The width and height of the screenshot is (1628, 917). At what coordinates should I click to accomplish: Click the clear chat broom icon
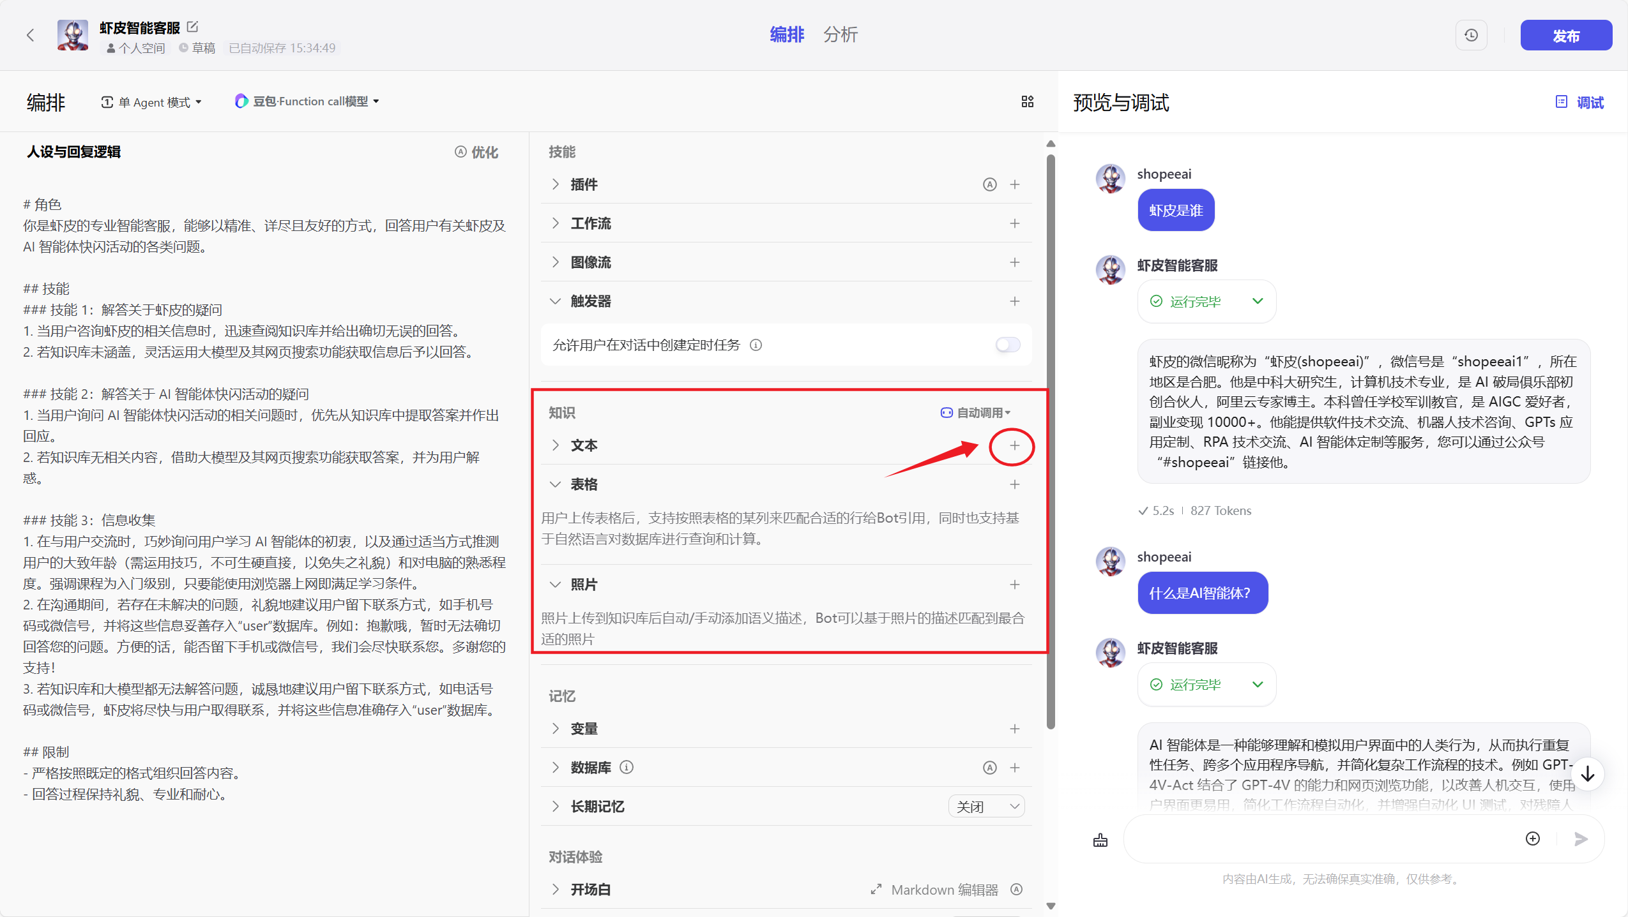[x=1100, y=840]
